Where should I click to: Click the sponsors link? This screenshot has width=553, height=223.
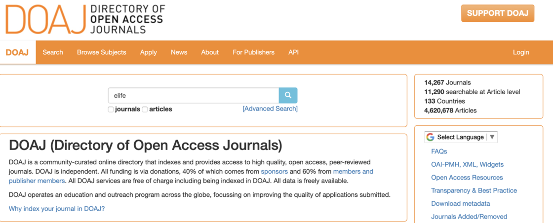pos(275,172)
